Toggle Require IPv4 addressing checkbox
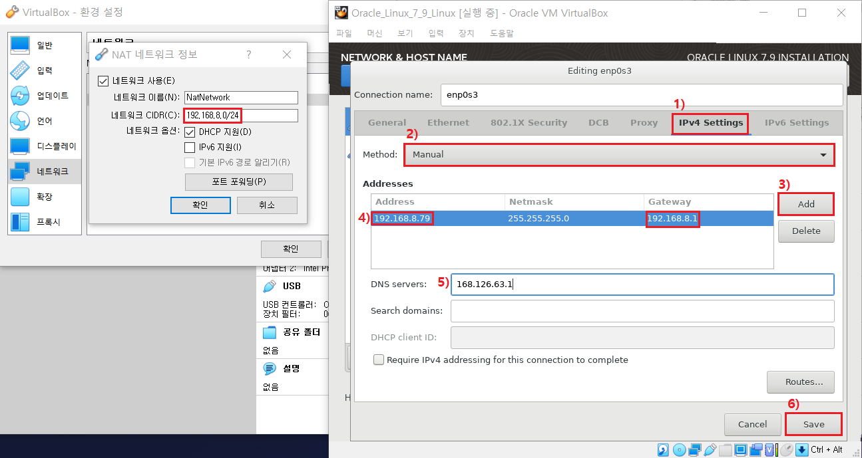 click(x=379, y=360)
